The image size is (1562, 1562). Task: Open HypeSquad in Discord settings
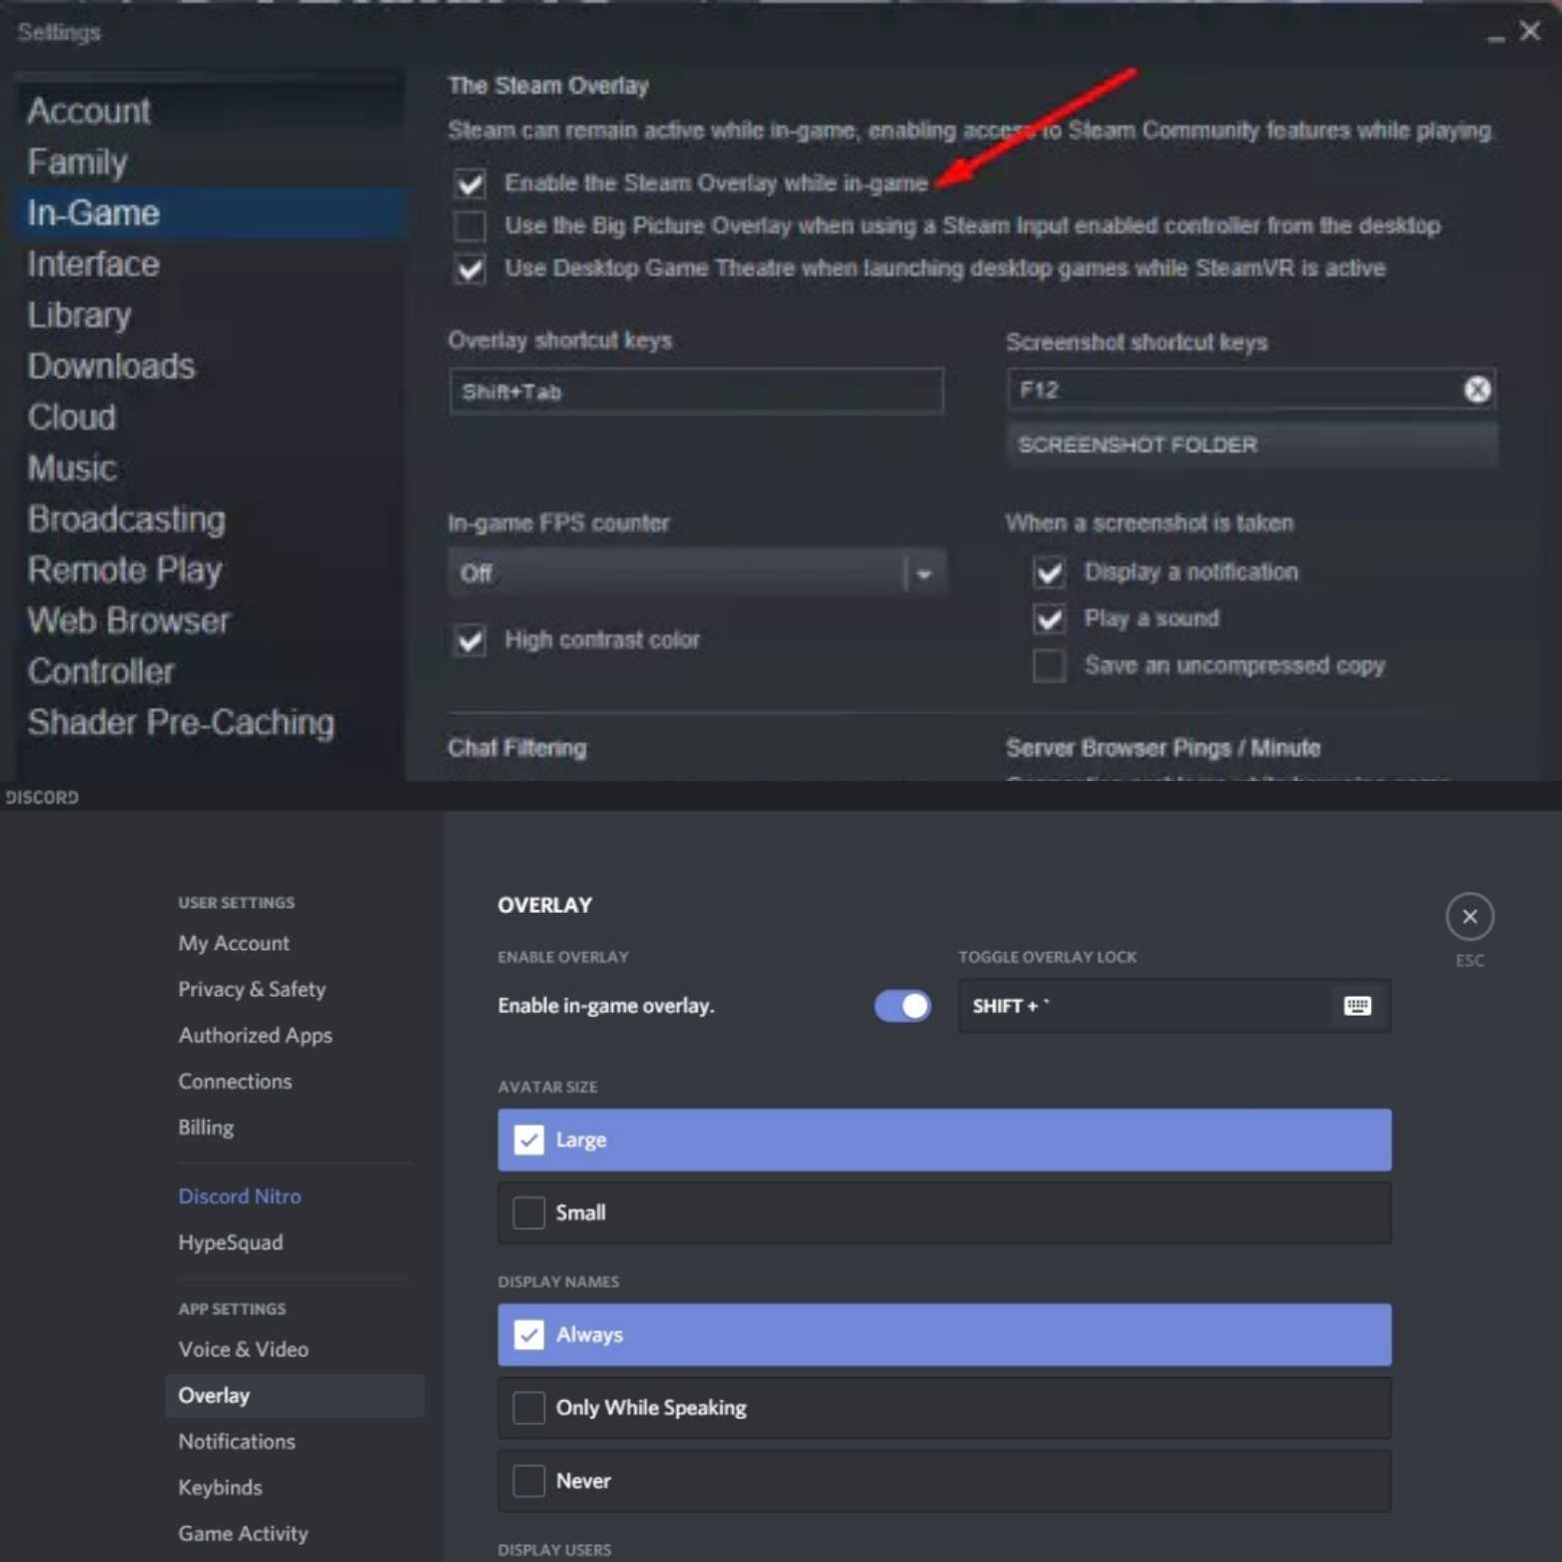point(230,1242)
